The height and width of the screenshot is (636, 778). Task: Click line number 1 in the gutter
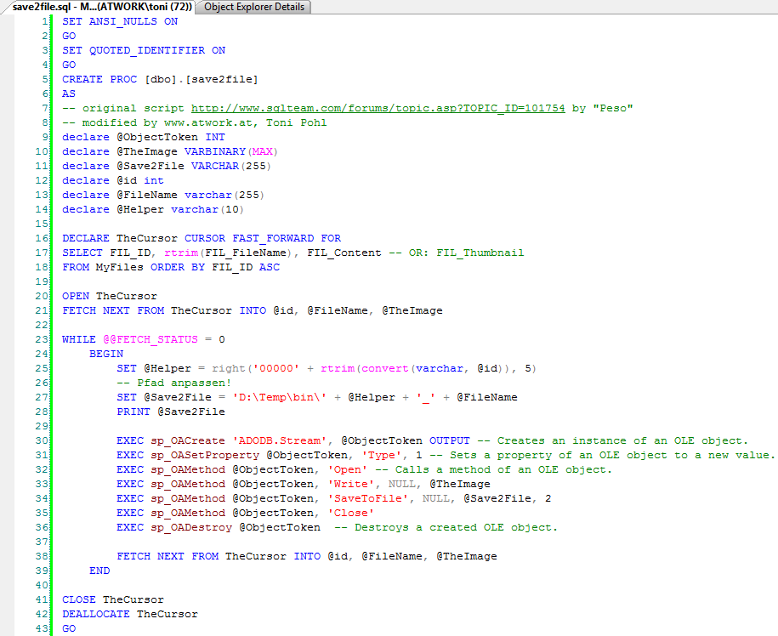coord(44,21)
